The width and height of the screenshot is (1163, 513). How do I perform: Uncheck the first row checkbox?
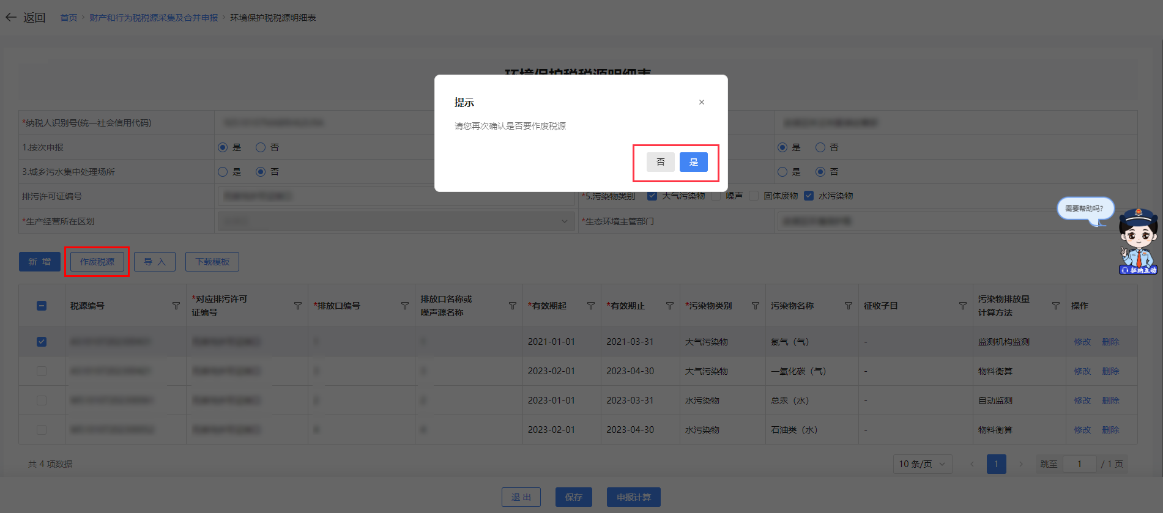[42, 342]
